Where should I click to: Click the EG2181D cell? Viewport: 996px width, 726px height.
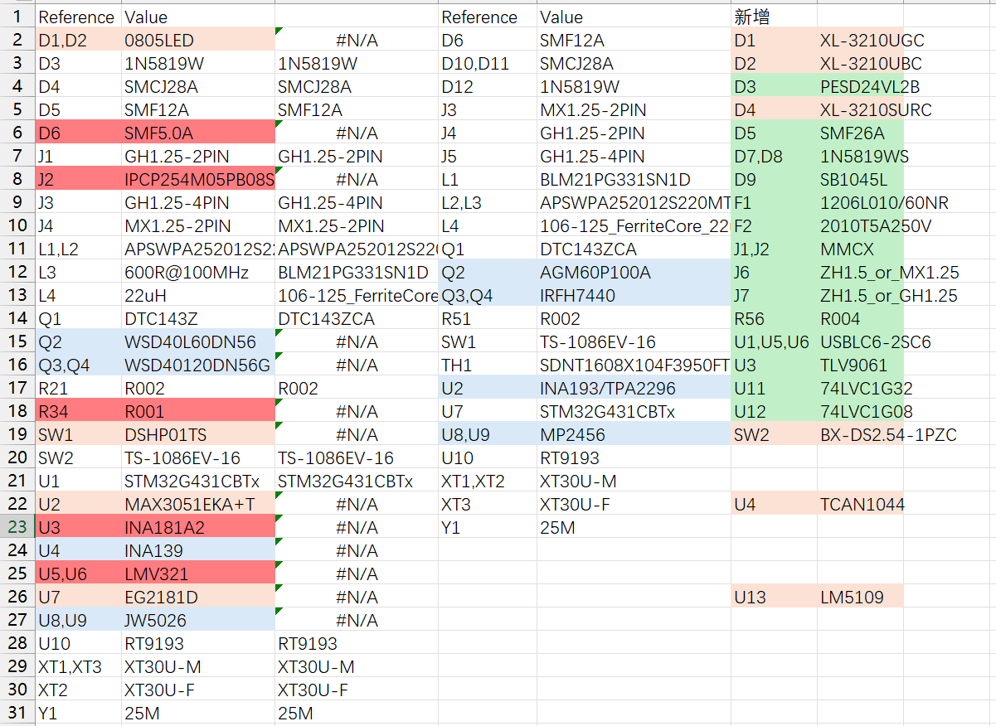197,597
